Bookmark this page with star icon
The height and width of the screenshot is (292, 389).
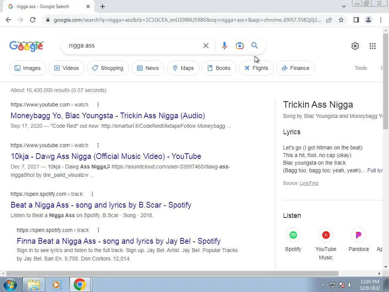(x=341, y=20)
